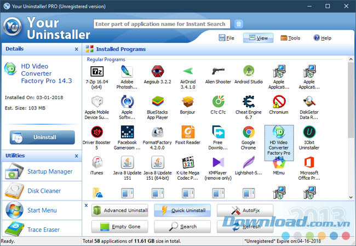Click the Refresh button
The height and width of the screenshot is (246, 356).
click(245, 226)
